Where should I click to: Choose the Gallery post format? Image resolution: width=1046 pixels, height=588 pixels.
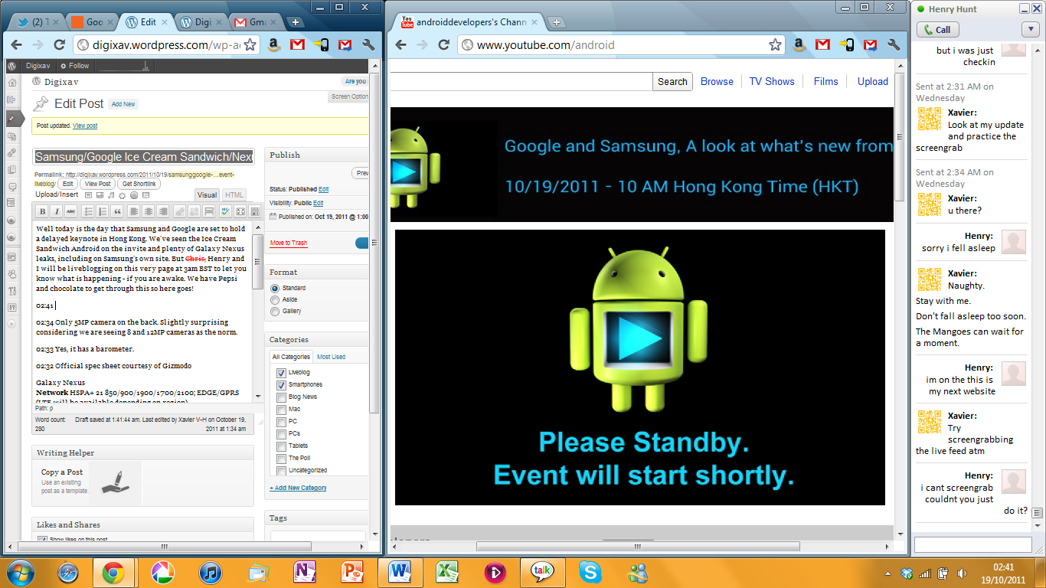tap(275, 312)
